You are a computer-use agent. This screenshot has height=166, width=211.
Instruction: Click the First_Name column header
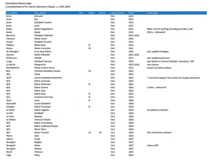[40, 13]
